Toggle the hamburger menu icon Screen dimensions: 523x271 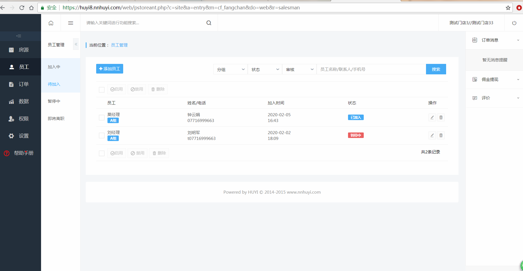[x=71, y=23]
